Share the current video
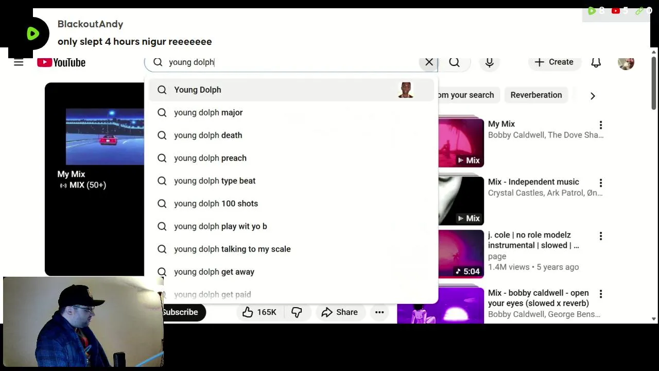The width and height of the screenshot is (659, 371). point(339,312)
